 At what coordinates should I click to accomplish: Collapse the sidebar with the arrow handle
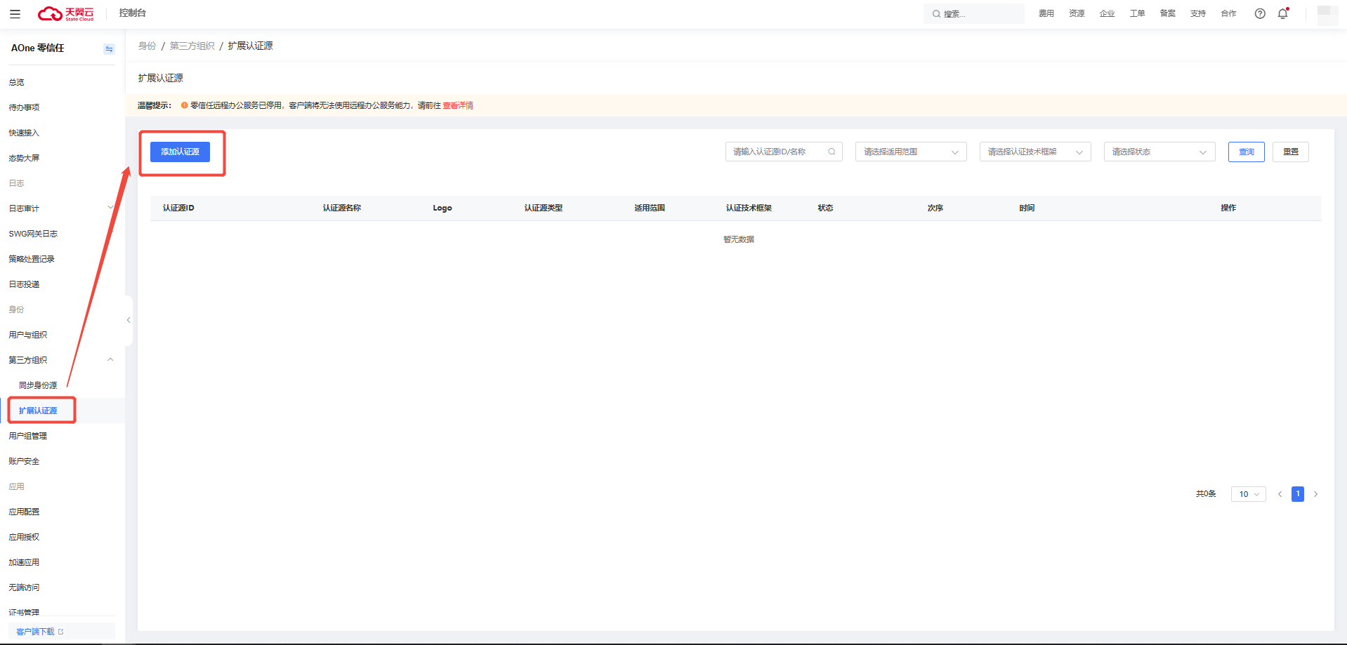pyautogui.click(x=129, y=320)
